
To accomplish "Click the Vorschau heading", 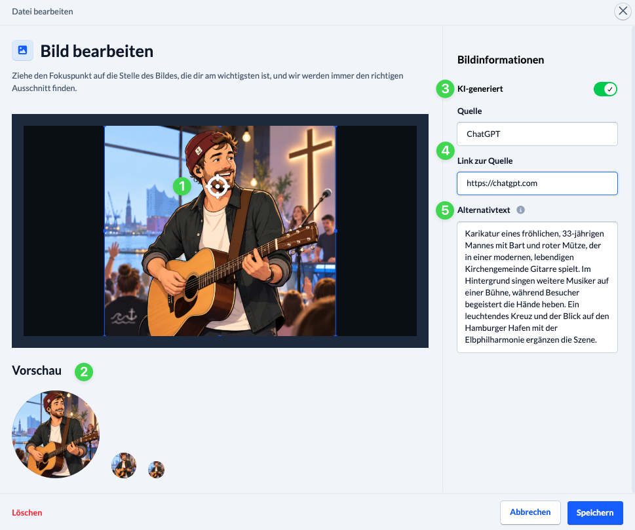I will click(37, 370).
